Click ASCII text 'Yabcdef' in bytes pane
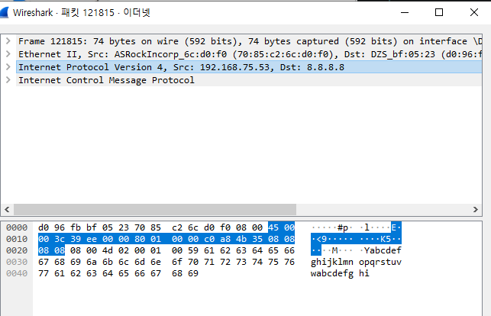Image resolution: width=491 pixels, height=316 pixels. 383,250
